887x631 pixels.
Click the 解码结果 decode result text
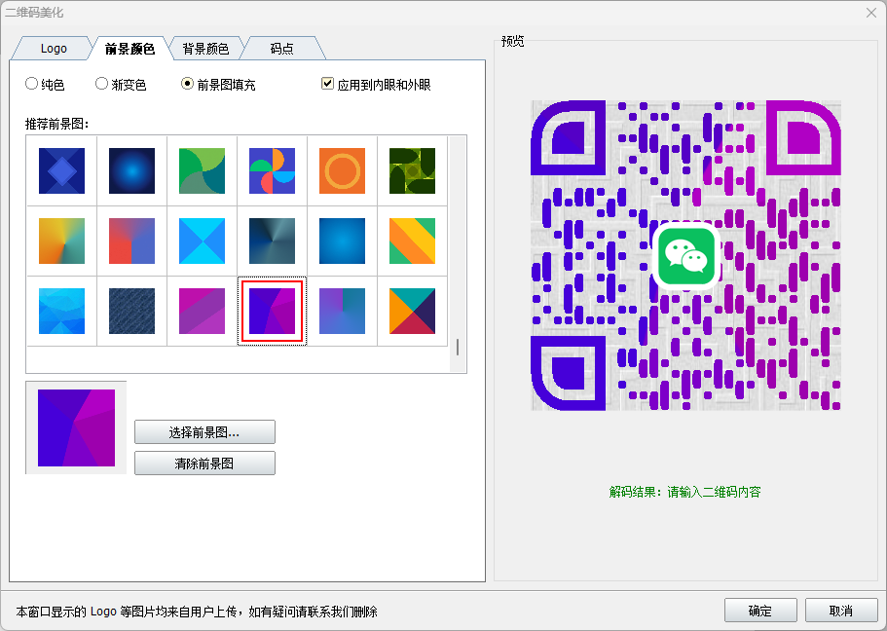pyautogui.click(x=685, y=492)
